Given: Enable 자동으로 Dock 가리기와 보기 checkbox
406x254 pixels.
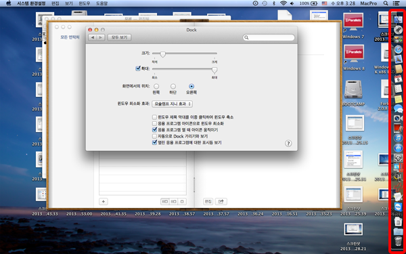Looking at the screenshot, I should coord(154,136).
